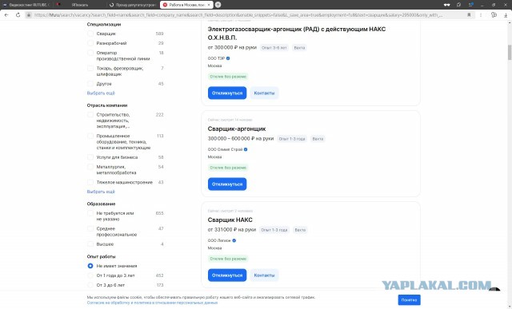512x309 pixels.
Task: Open vacancy title Сварщик-аргонщик
Action: click(237, 129)
